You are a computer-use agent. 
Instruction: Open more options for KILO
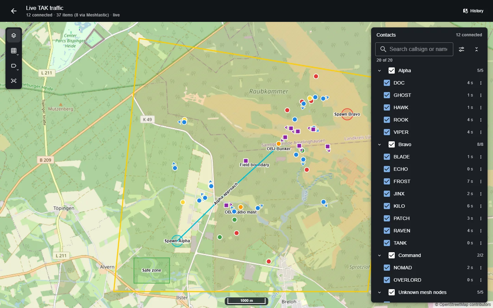[x=481, y=206]
